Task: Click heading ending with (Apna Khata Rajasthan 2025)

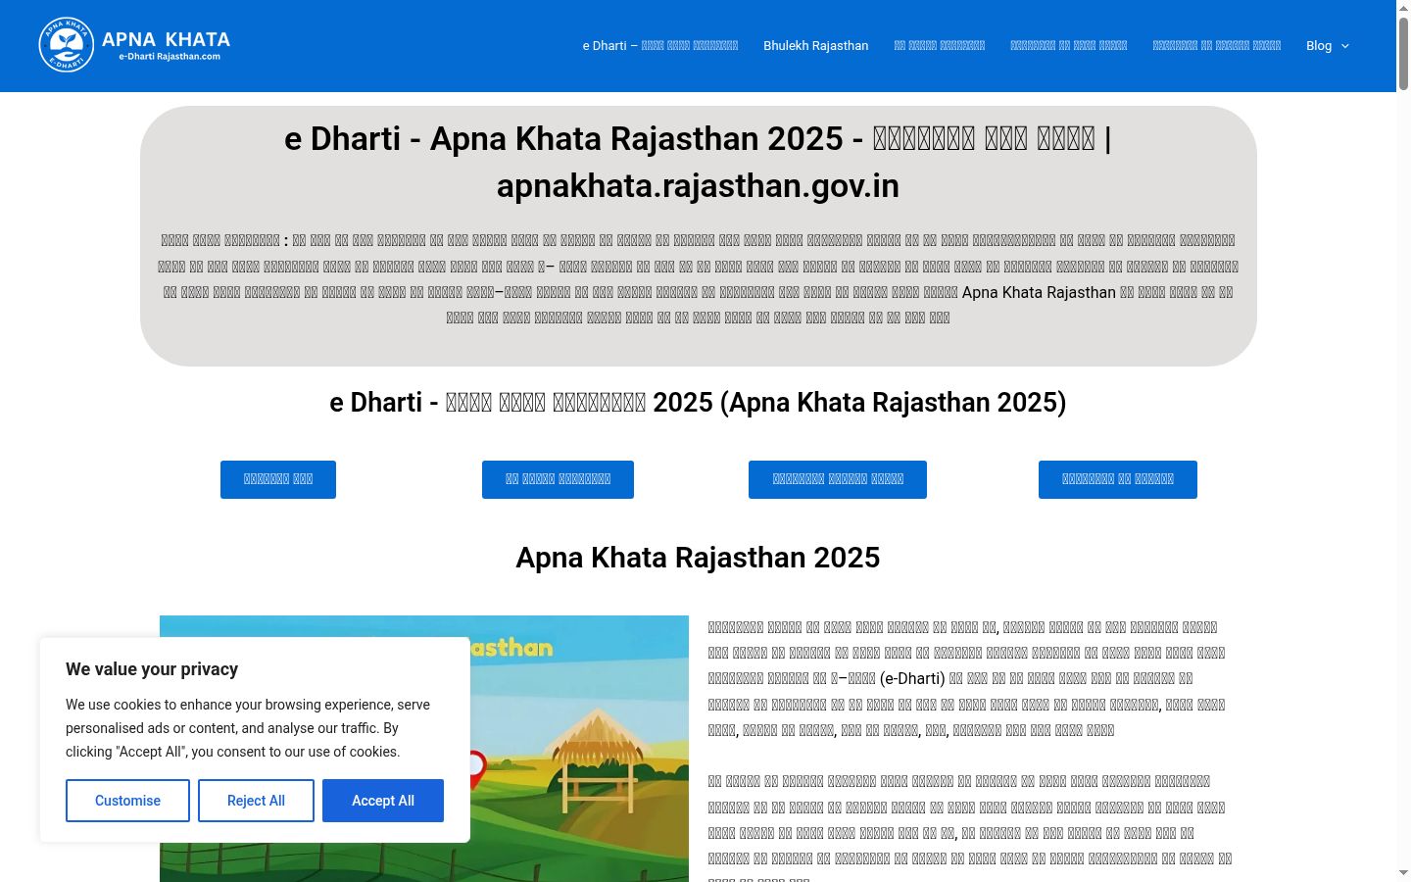Action: point(698,403)
